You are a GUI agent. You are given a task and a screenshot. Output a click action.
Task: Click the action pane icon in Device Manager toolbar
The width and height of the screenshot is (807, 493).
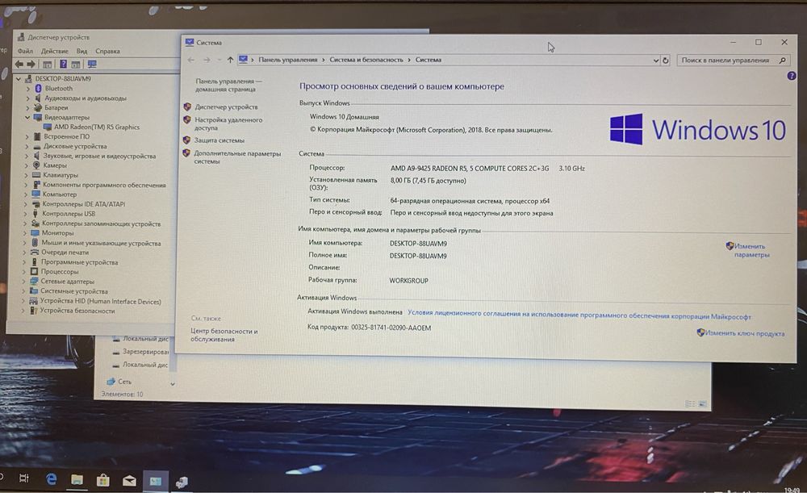76,65
